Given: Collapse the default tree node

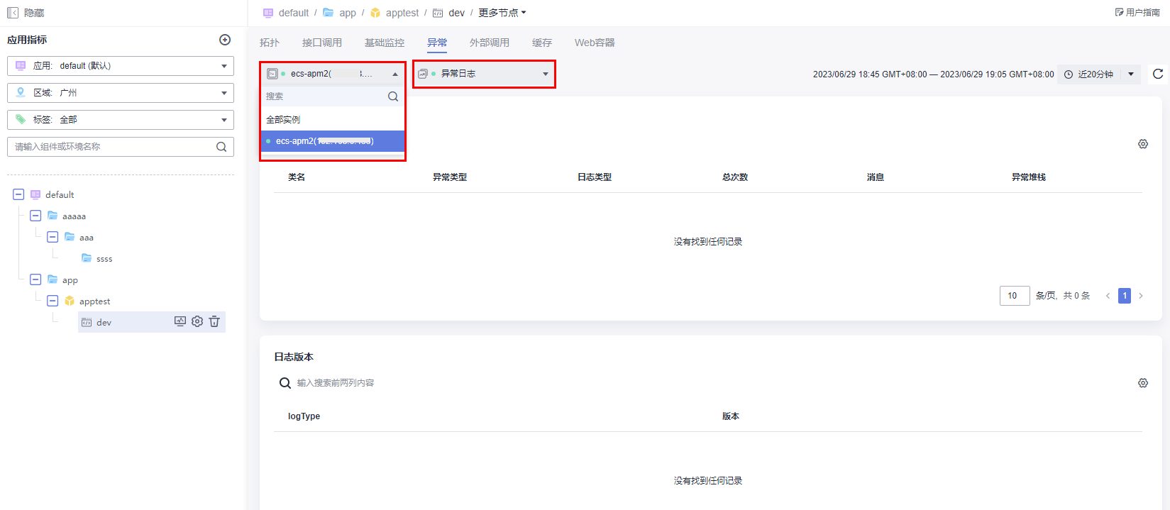Looking at the screenshot, I should [18, 194].
